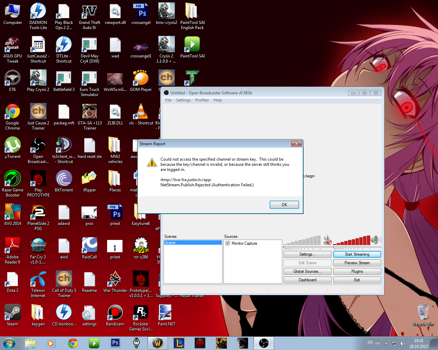The height and width of the screenshot is (350, 438).
Task: Open the volume tray icon
Action: pos(402,343)
